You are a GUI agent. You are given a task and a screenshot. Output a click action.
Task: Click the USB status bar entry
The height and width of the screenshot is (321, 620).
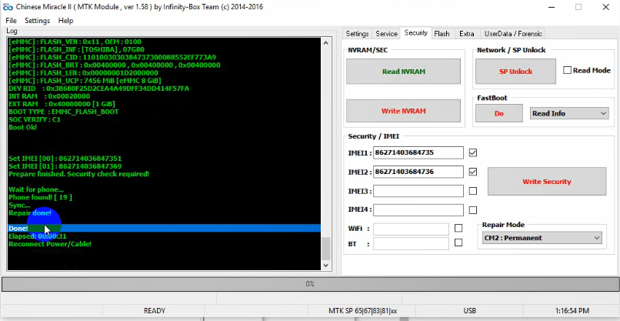click(470, 311)
